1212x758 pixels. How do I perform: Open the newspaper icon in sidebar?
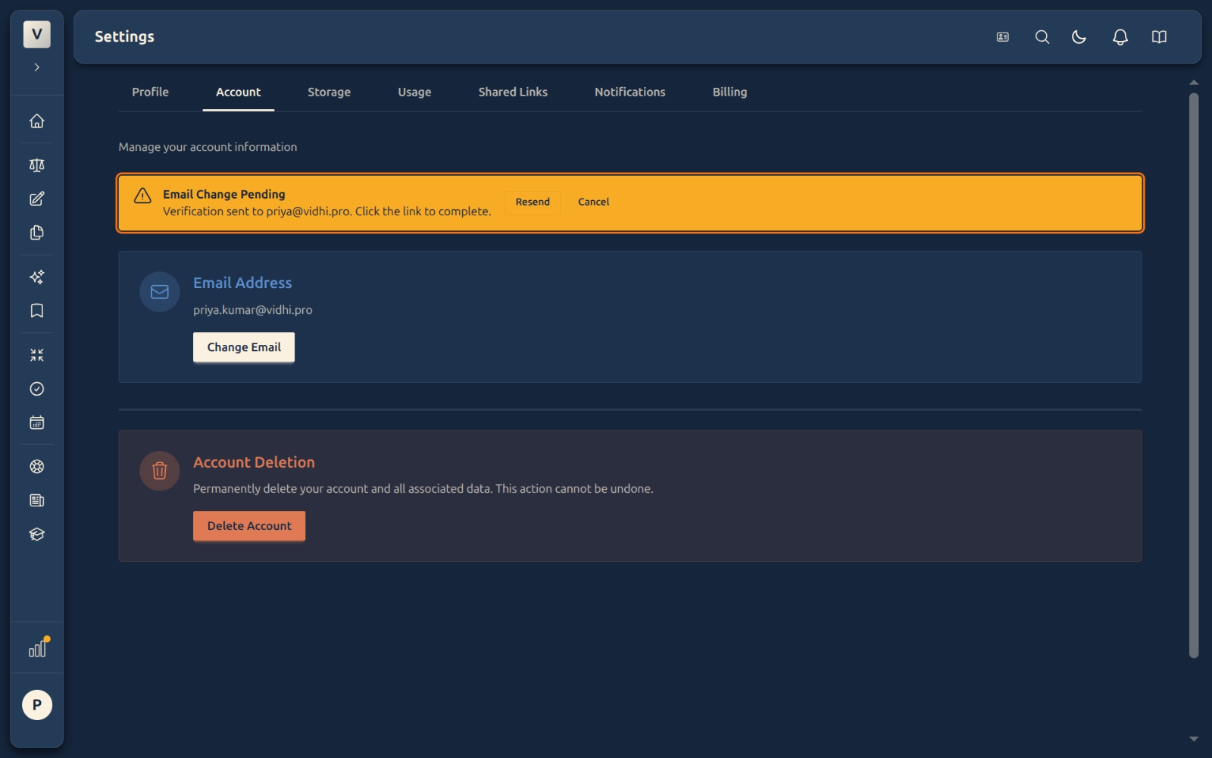point(36,500)
